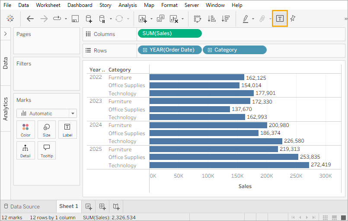Expand the Category pill in Rows

210,50
